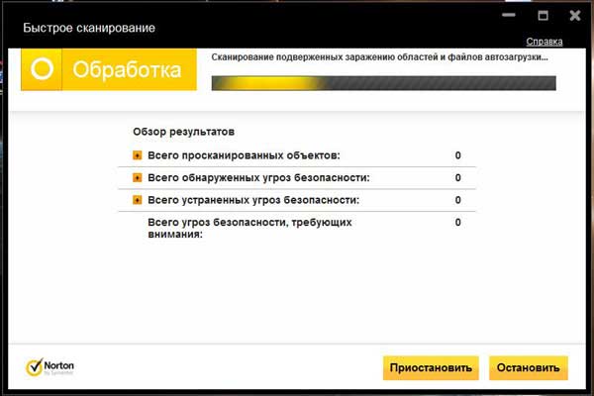Screen dimensions: 594x396
Task: Click the 'Обзор результатов' heading
Action: pyautogui.click(x=184, y=132)
